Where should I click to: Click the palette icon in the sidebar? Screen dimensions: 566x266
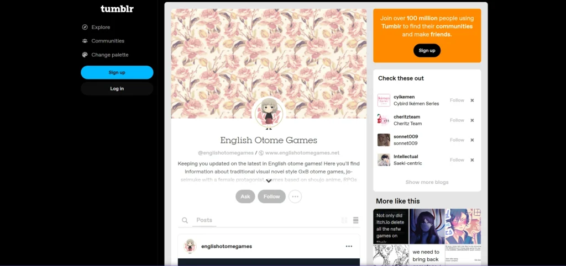tap(85, 55)
